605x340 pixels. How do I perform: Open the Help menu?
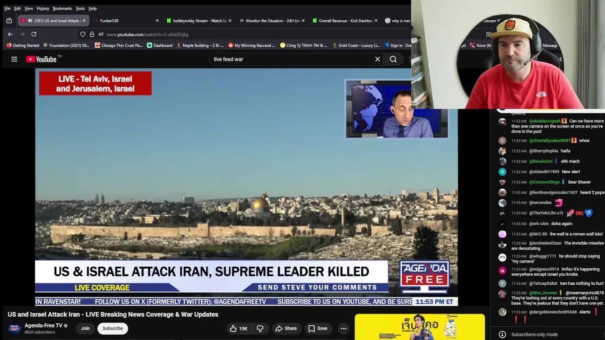(x=93, y=8)
